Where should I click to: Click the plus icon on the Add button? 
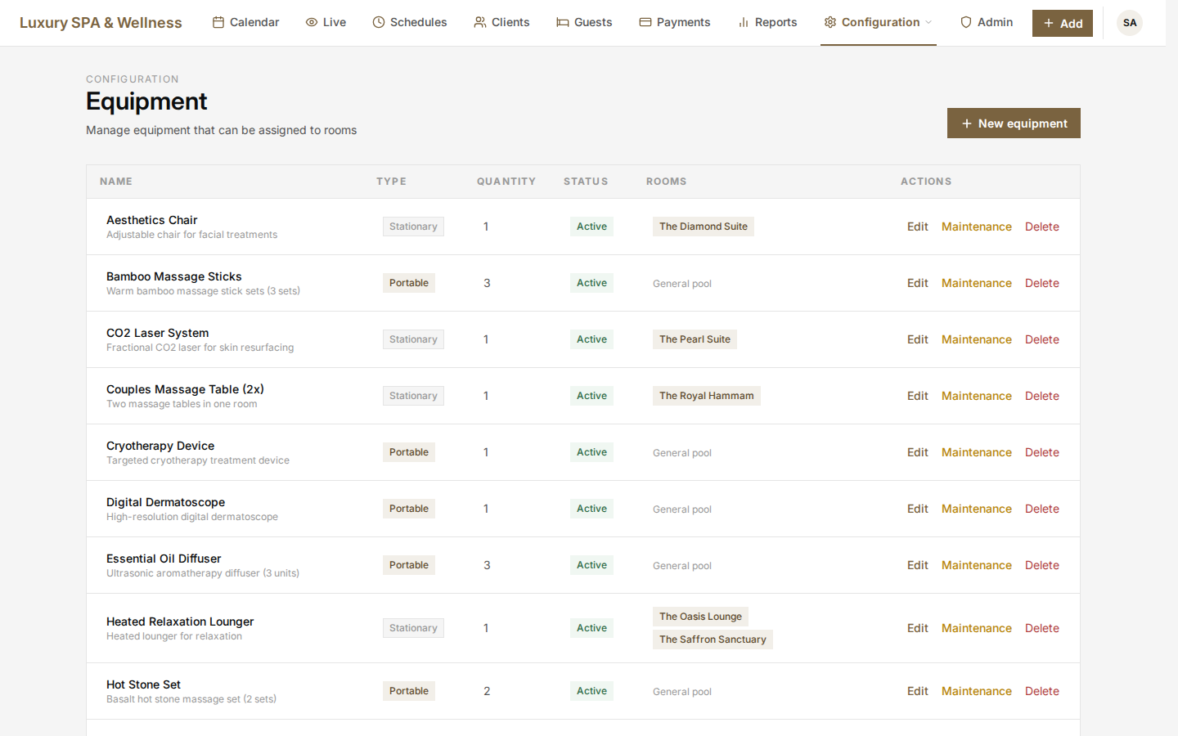click(1050, 23)
